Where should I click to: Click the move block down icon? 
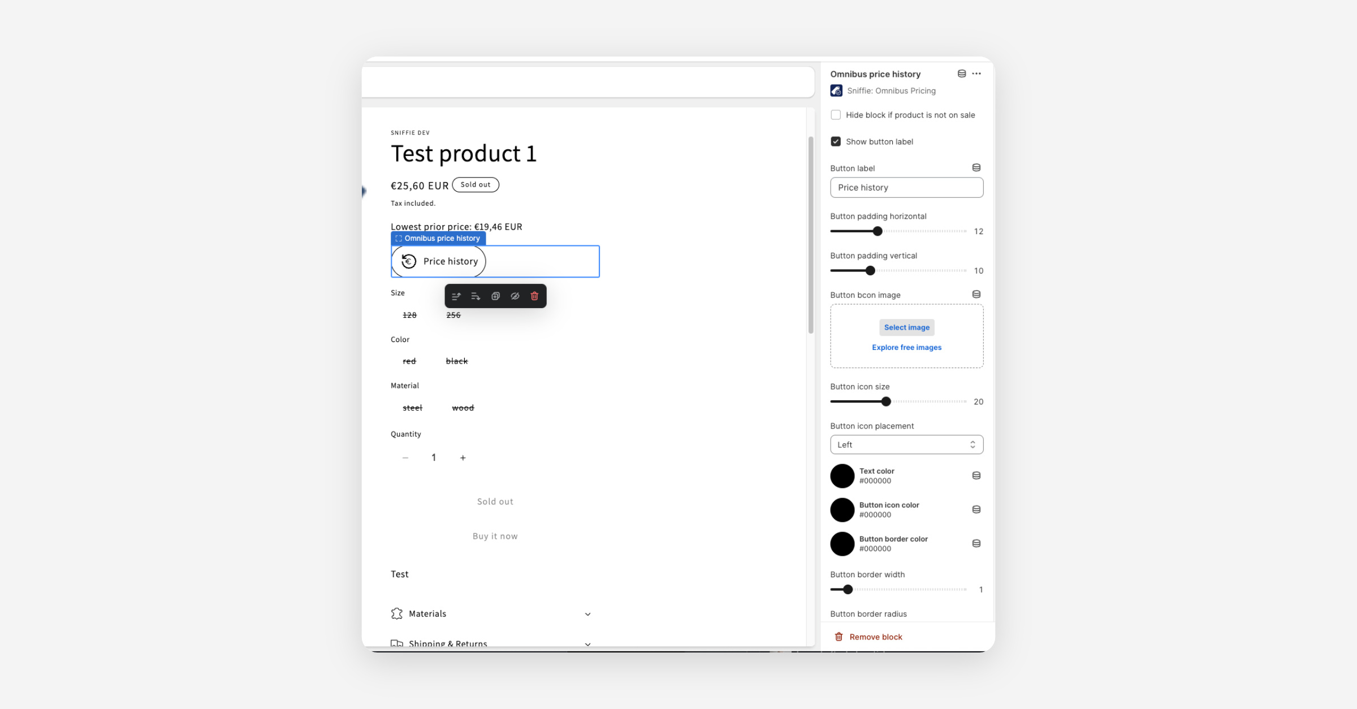(476, 296)
